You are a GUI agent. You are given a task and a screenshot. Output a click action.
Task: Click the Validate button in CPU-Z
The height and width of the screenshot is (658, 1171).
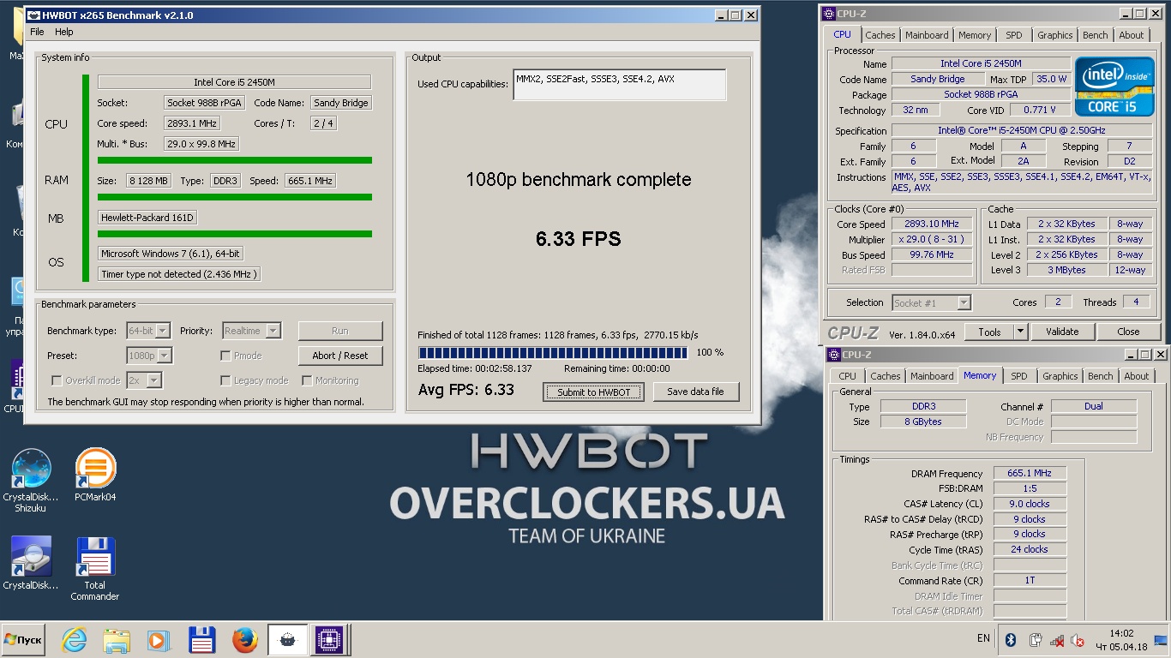[1062, 332]
